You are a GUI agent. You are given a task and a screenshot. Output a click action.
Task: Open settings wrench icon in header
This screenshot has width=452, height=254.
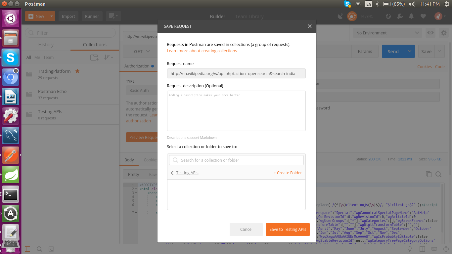click(400, 16)
